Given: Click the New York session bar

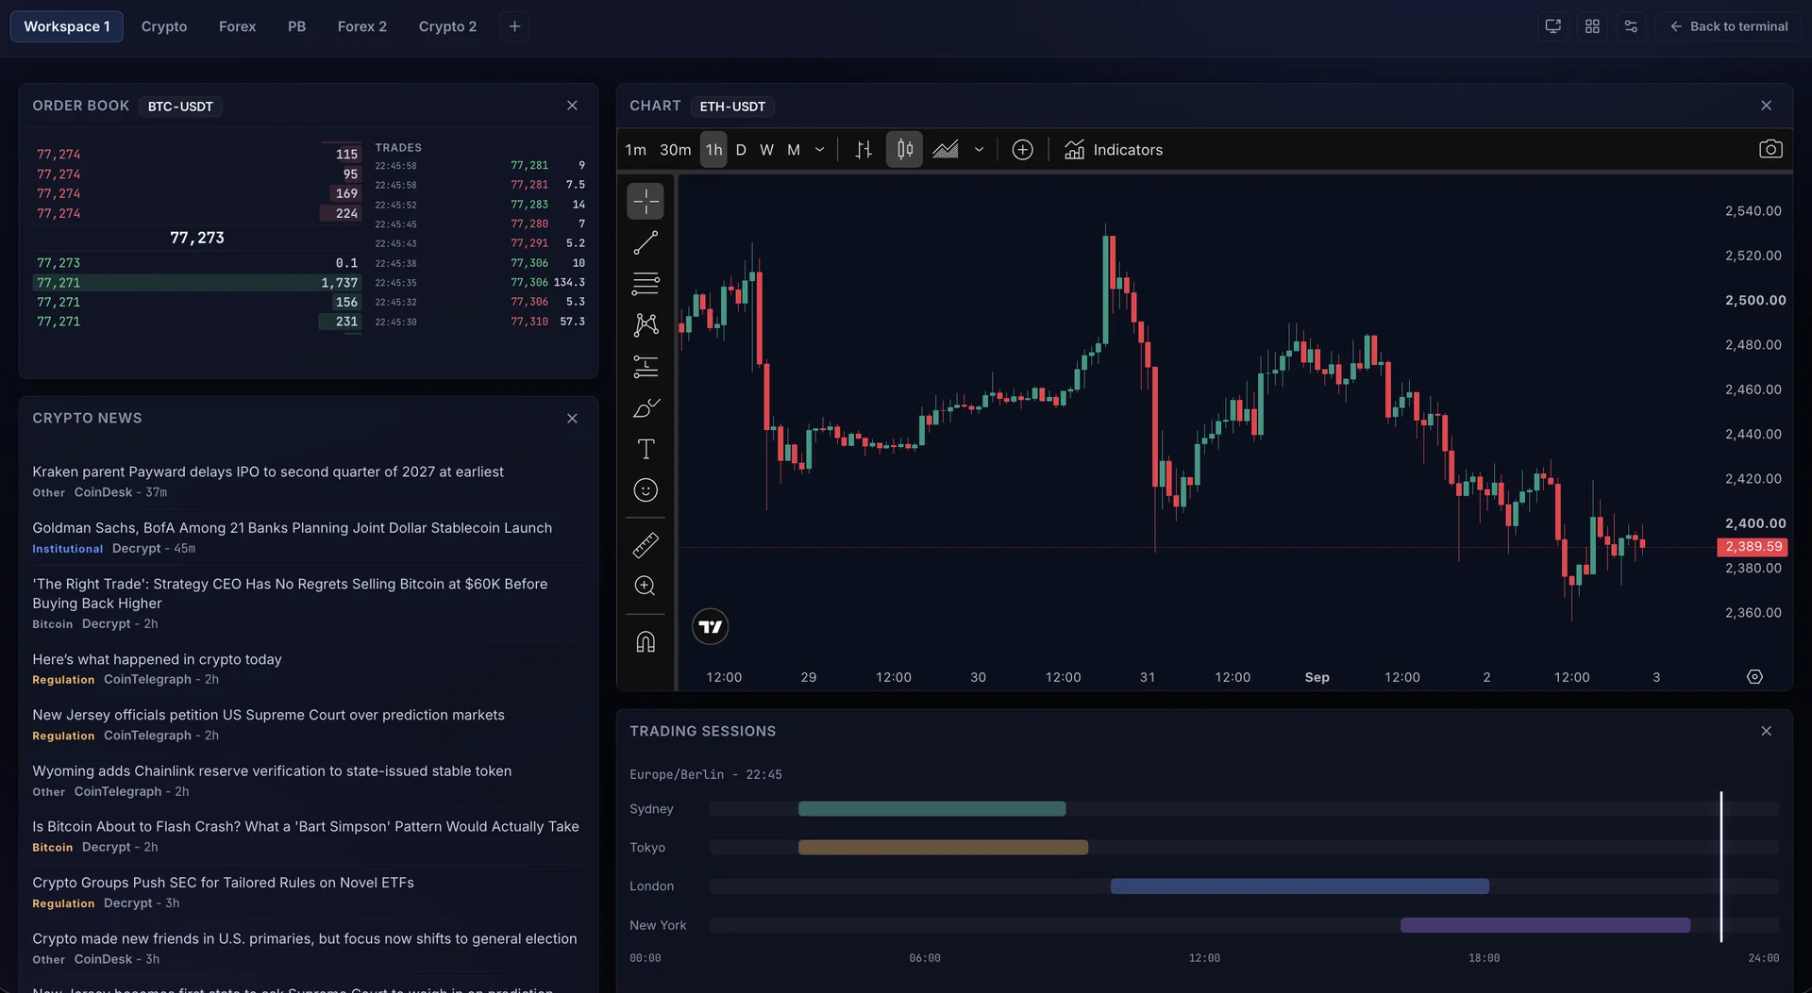Looking at the screenshot, I should point(1545,925).
